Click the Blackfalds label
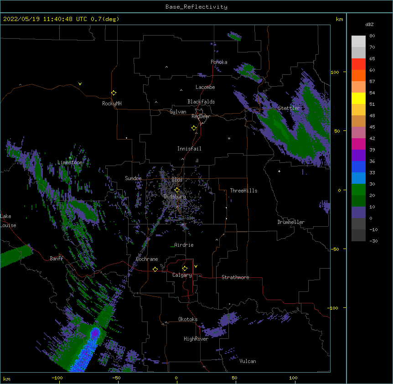 [x=201, y=102]
